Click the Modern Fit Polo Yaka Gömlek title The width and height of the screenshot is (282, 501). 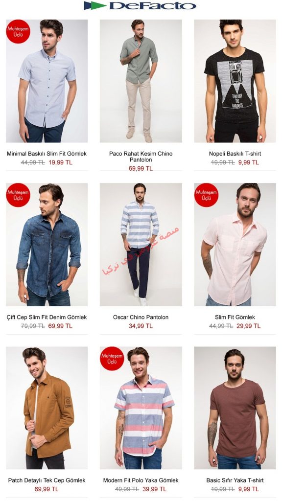tap(141, 480)
